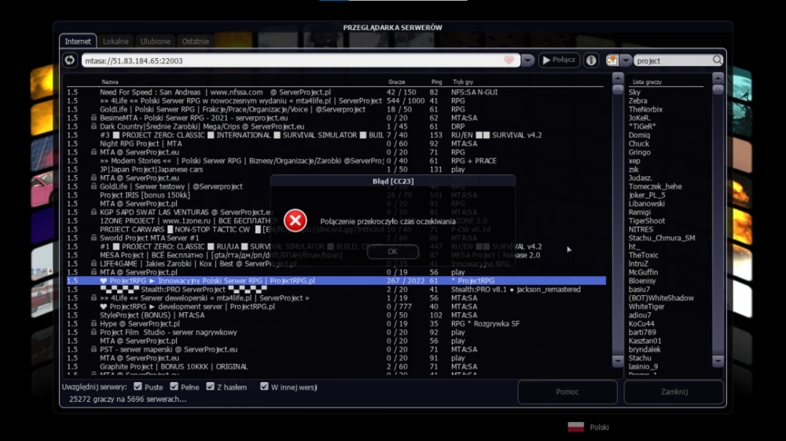
Task: Click the Połącz connect button
Action: coord(559,60)
